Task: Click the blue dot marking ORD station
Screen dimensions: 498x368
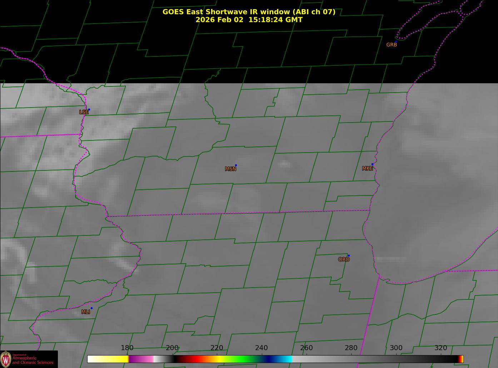Action: tap(349, 256)
